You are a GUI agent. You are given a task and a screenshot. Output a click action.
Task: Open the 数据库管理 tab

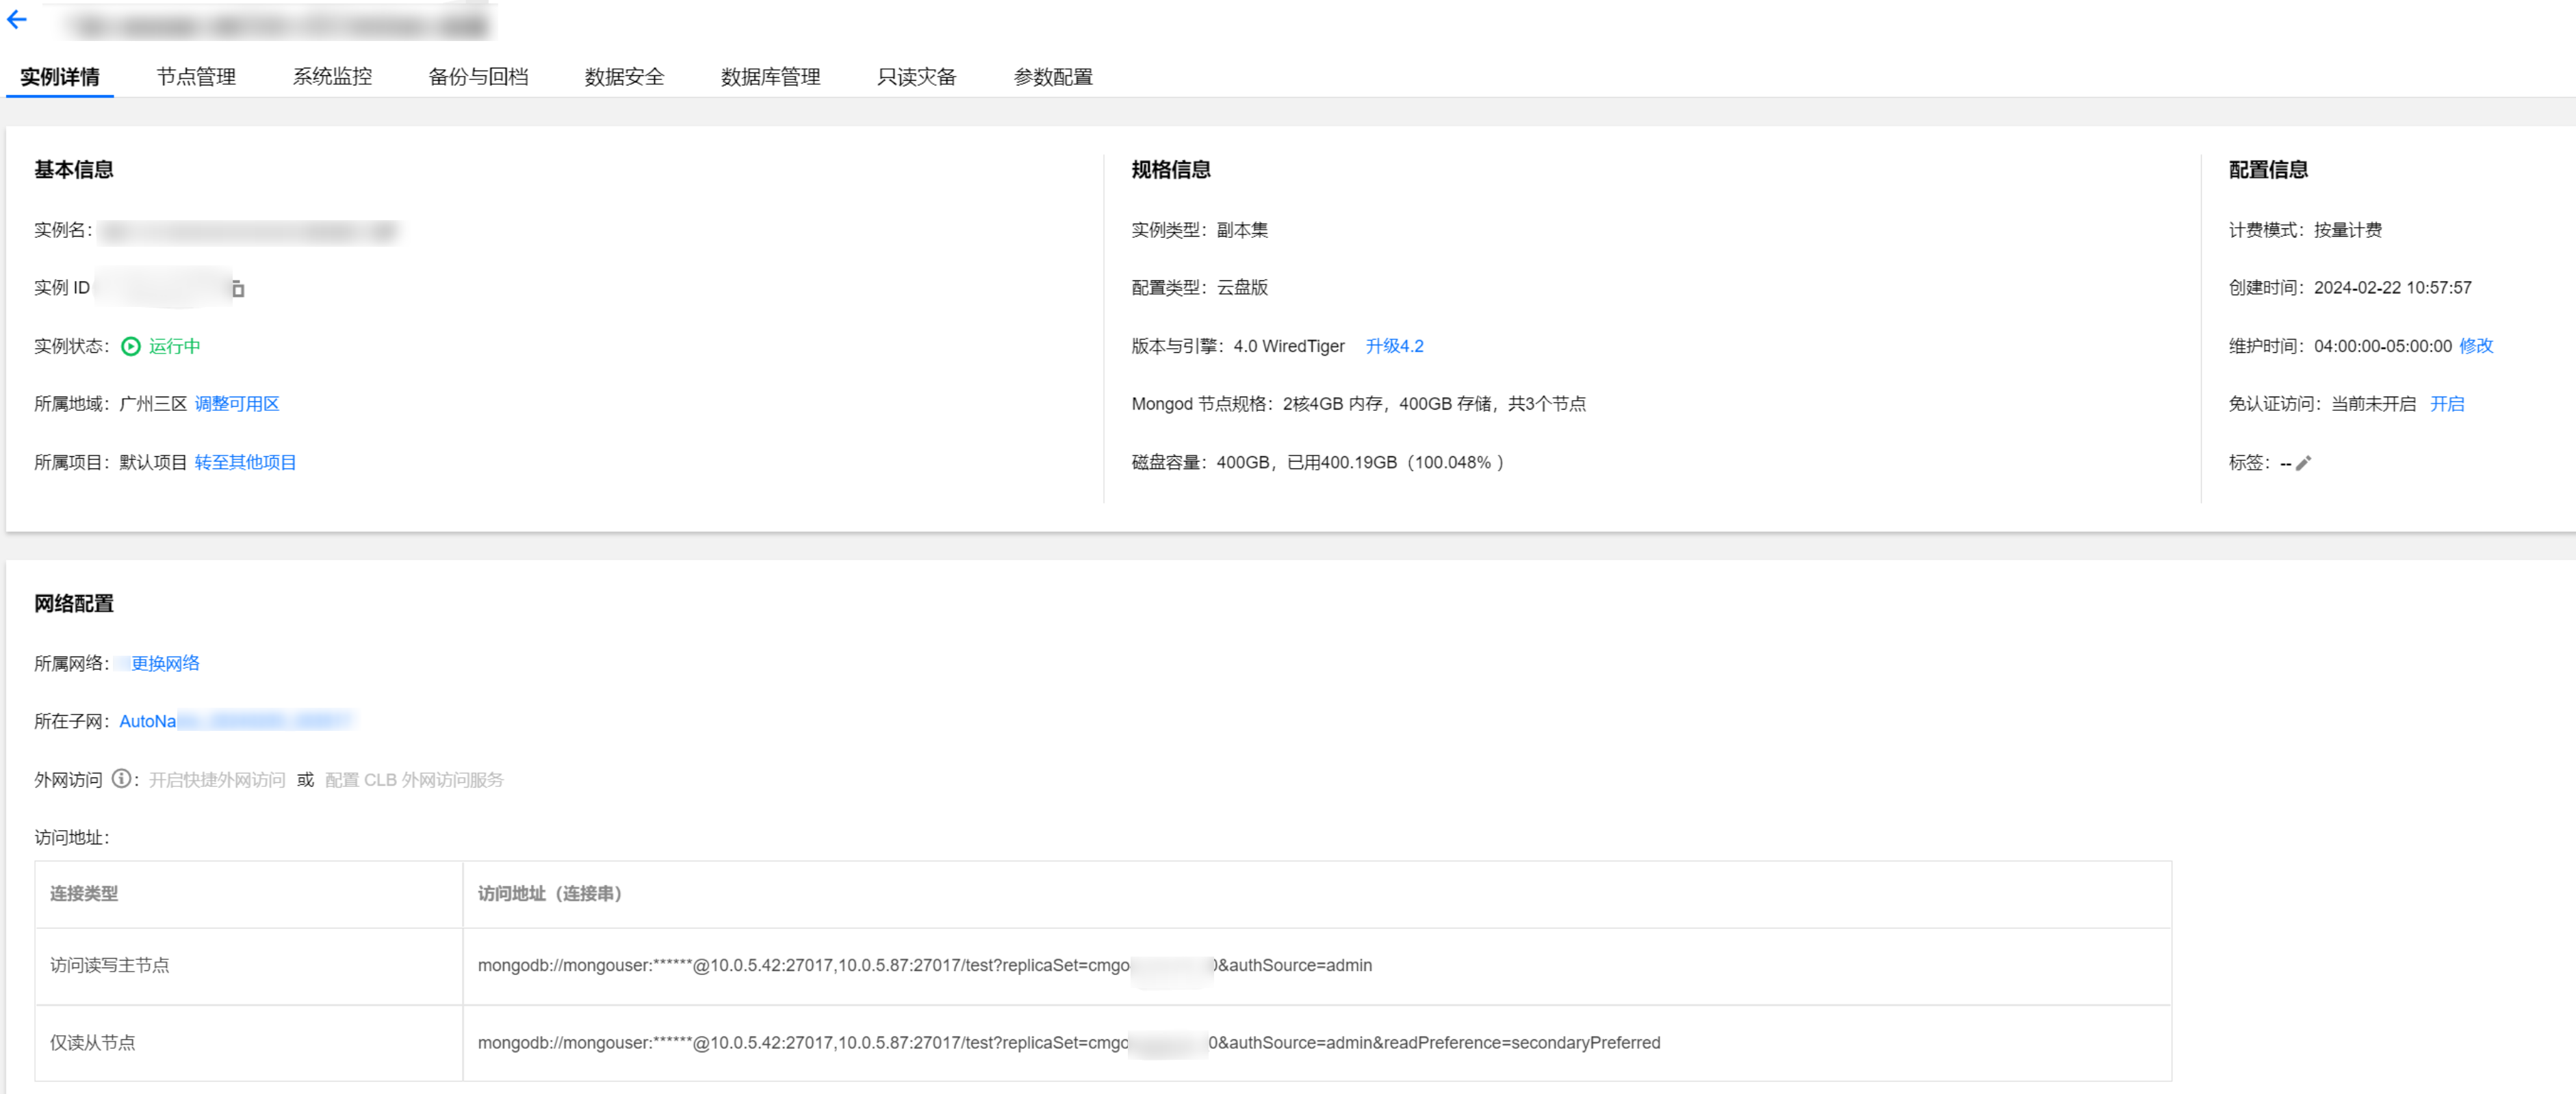click(770, 77)
